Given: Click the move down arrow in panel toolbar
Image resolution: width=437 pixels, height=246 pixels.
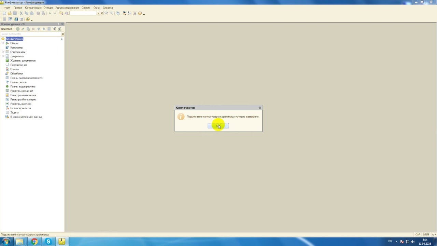Looking at the screenshot, I should coord(44,29).
